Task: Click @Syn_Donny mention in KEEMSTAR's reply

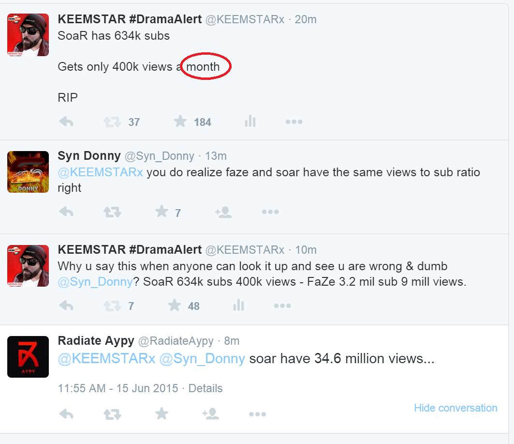Action: (95, 282)
